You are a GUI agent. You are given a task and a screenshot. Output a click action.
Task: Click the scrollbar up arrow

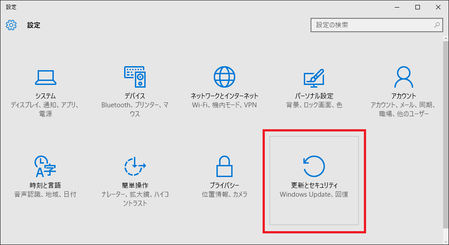pyautogui.click(x=445, y=39)
